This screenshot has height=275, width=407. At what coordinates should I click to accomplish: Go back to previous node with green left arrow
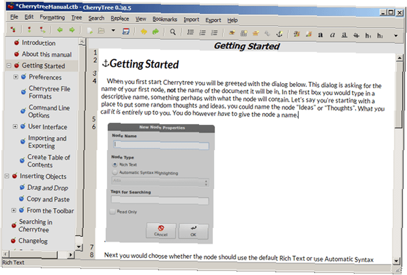pos(60,30)
